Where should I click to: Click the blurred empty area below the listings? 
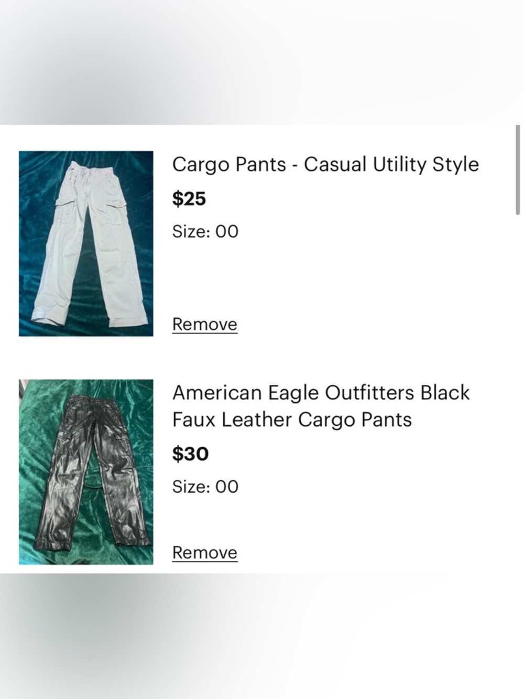click(x=262, y=636)
